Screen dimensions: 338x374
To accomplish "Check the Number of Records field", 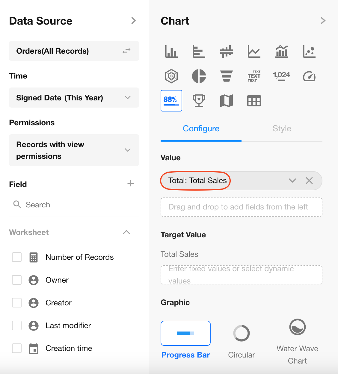I will tap(17, 257).
